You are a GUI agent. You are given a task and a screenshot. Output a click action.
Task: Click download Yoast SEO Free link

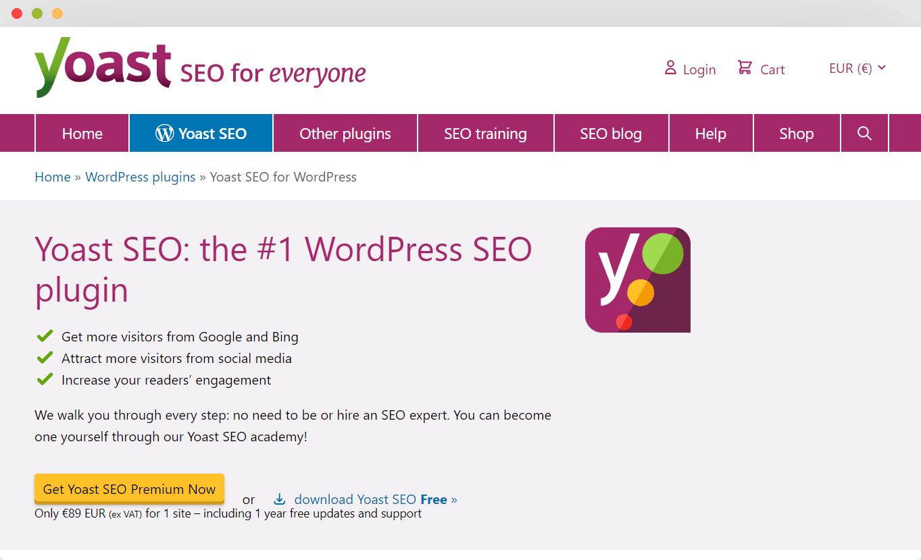tap(376, 499)
